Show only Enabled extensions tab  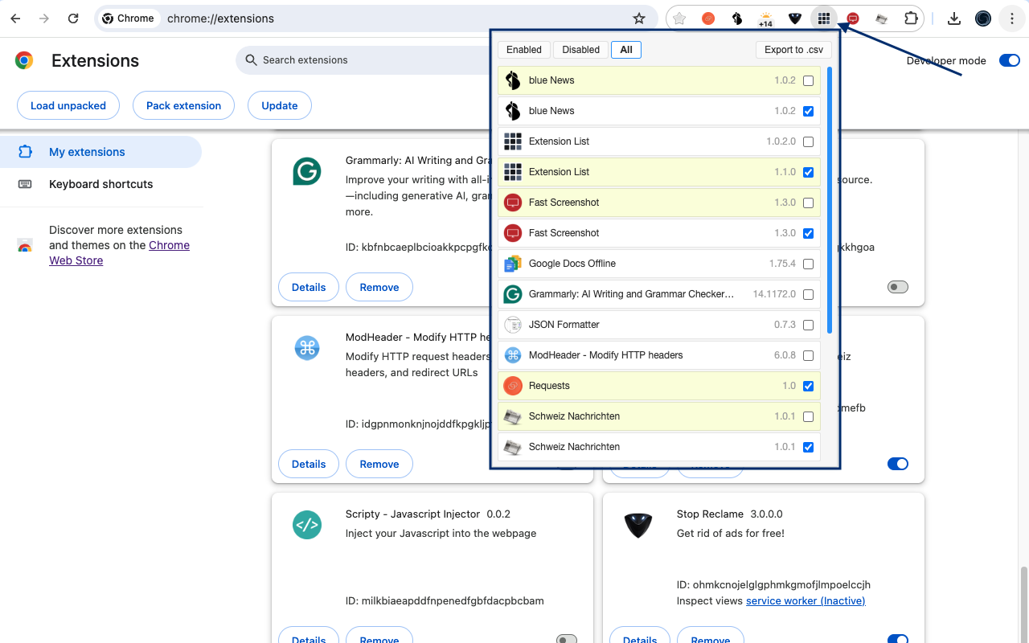coord(524,50)
